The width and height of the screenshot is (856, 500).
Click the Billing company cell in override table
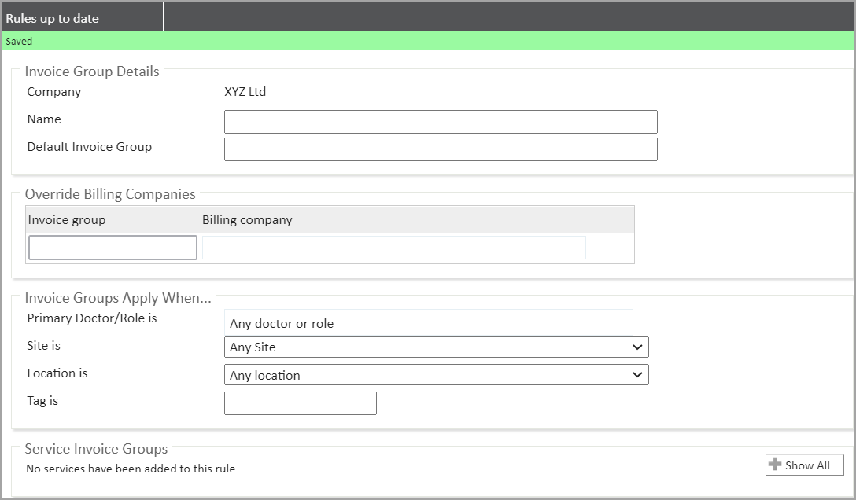click(393, 248)
